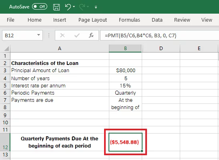Click the Undo arrow icon
Image resolution: width=219 pixels, height=160 pixels.
coord(68,7)
